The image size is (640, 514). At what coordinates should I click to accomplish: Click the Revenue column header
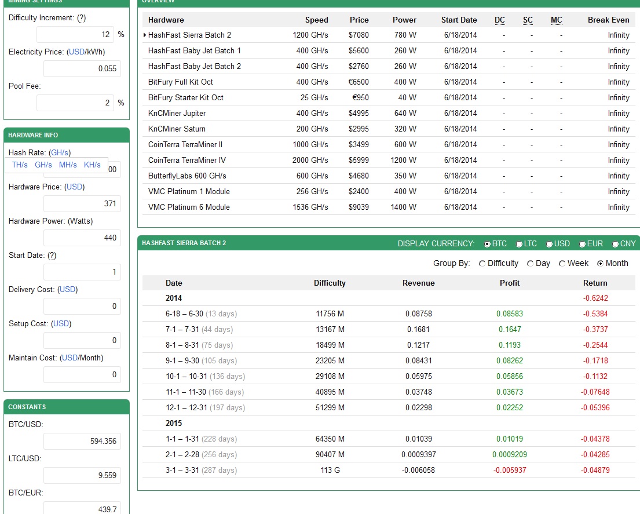coord(418,283)
